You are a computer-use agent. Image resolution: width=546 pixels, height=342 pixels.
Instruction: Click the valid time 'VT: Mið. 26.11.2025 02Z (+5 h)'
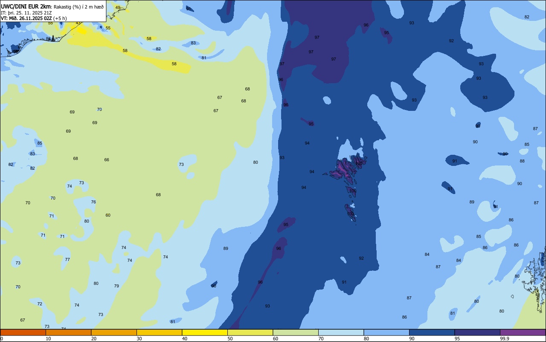click(x=34, y=18)
